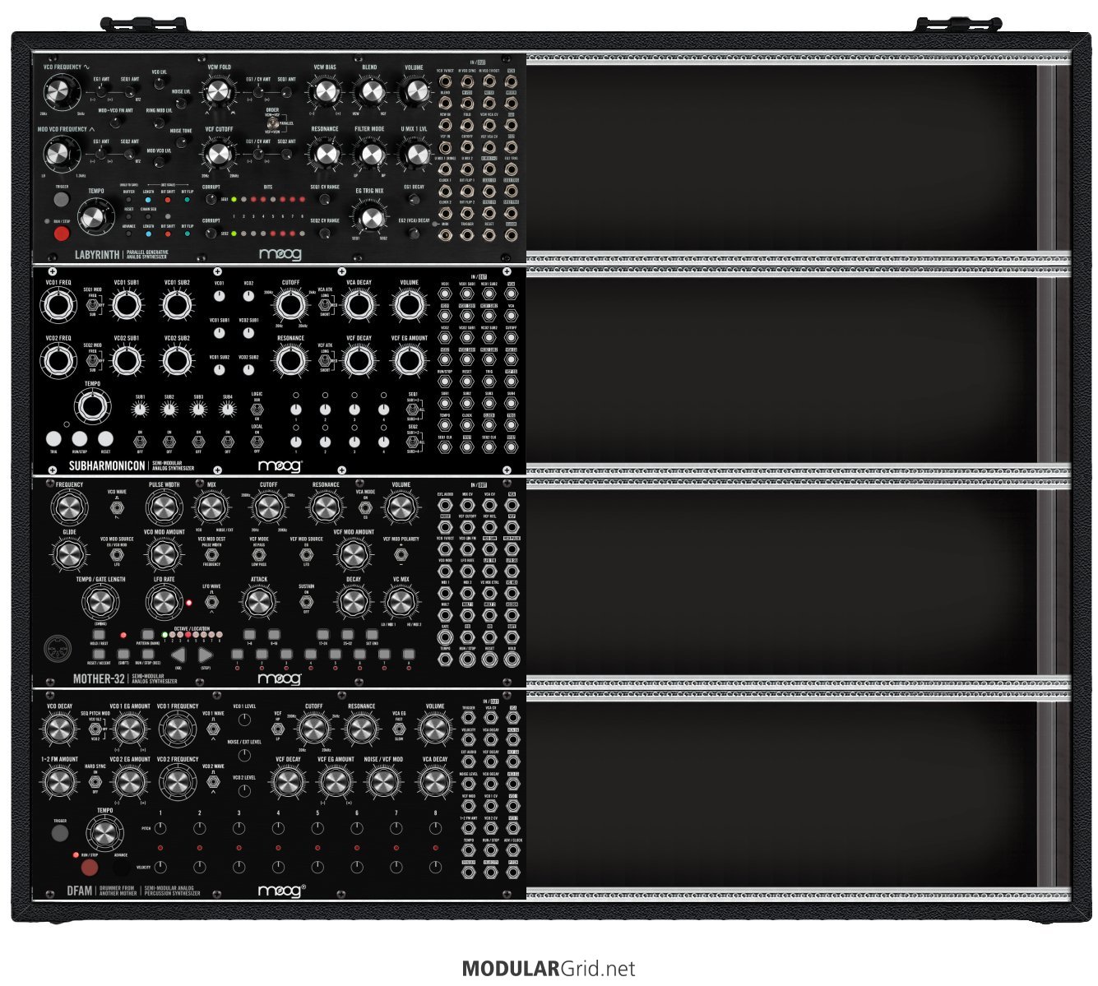Screen dimensions: 1098x986
Task: Click the Mother-32 SET END button
Action: 373,635
